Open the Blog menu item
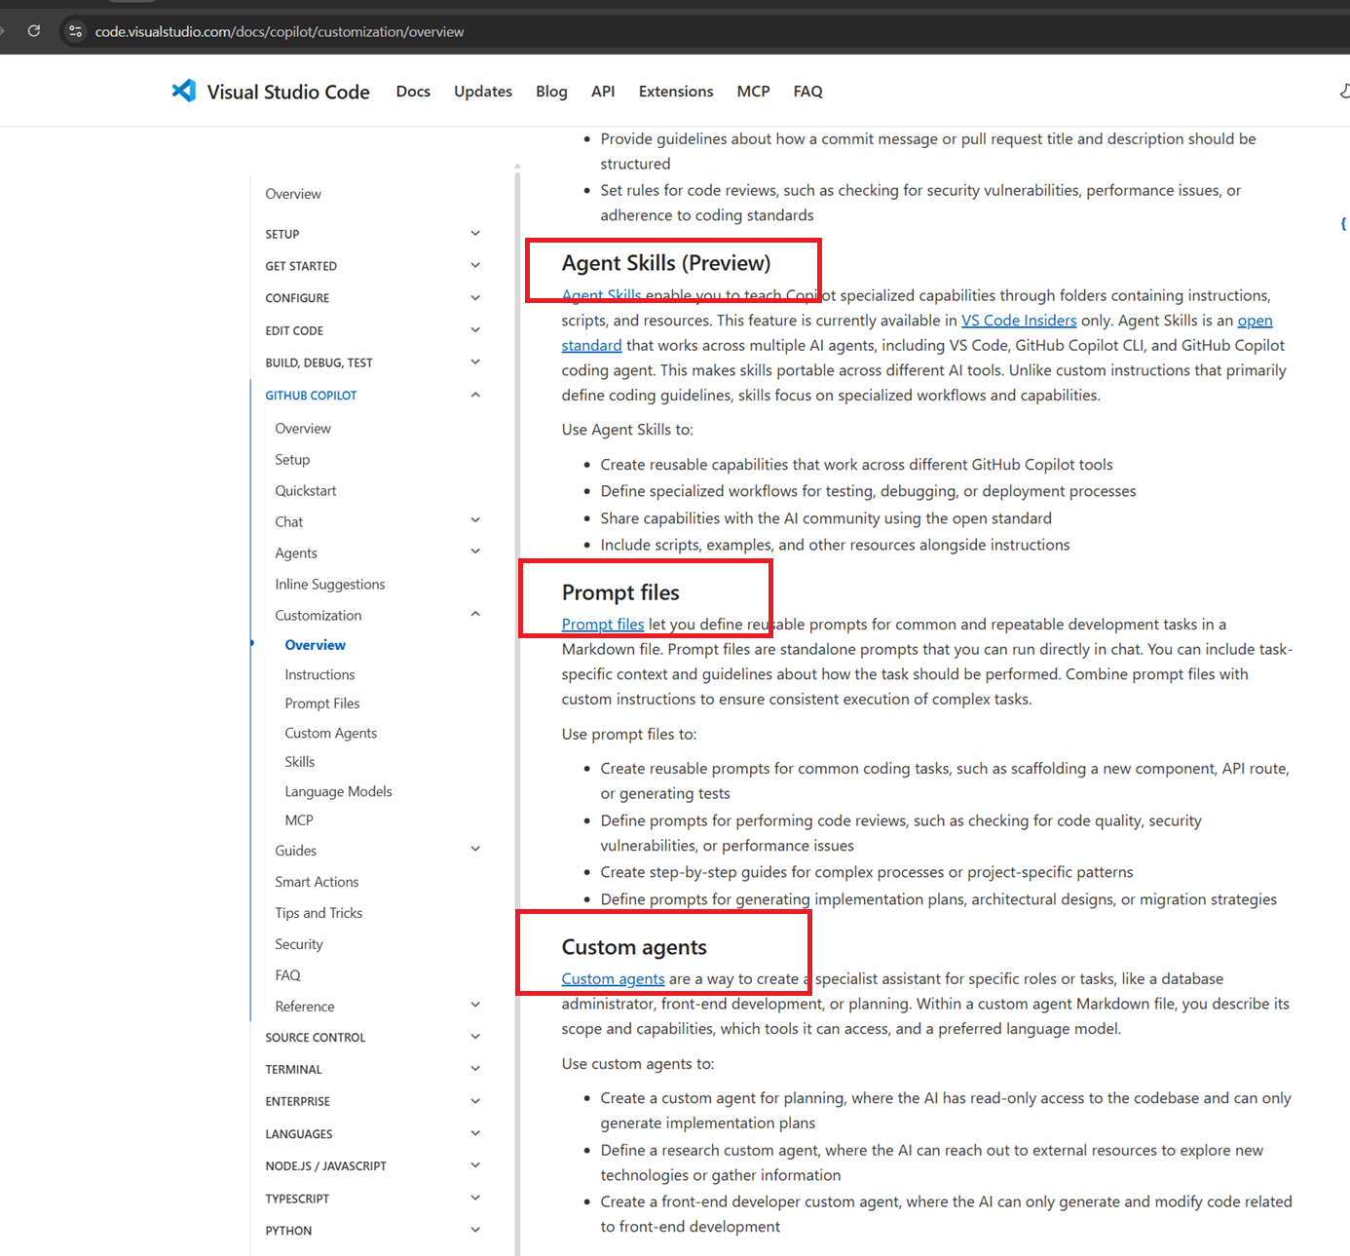 point(551,92)
